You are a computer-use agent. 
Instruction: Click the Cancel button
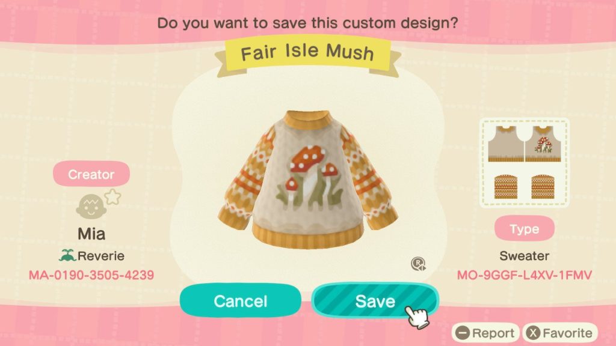point(241,301)
